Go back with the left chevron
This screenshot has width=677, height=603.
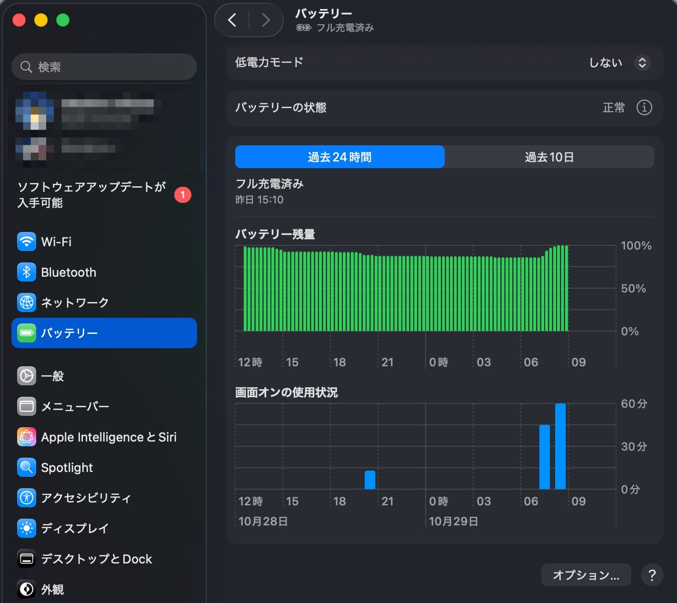(232, 20)
